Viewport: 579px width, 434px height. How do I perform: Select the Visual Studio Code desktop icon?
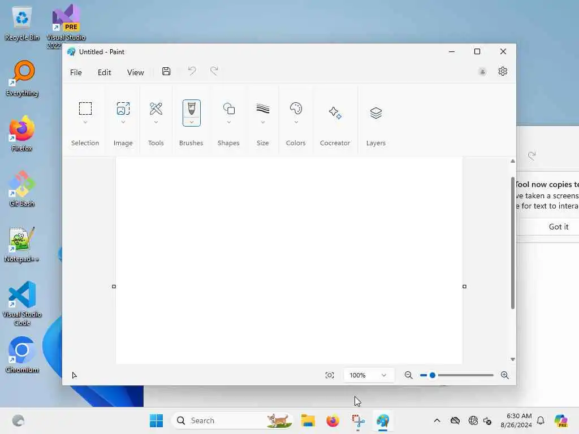point(22,303)
